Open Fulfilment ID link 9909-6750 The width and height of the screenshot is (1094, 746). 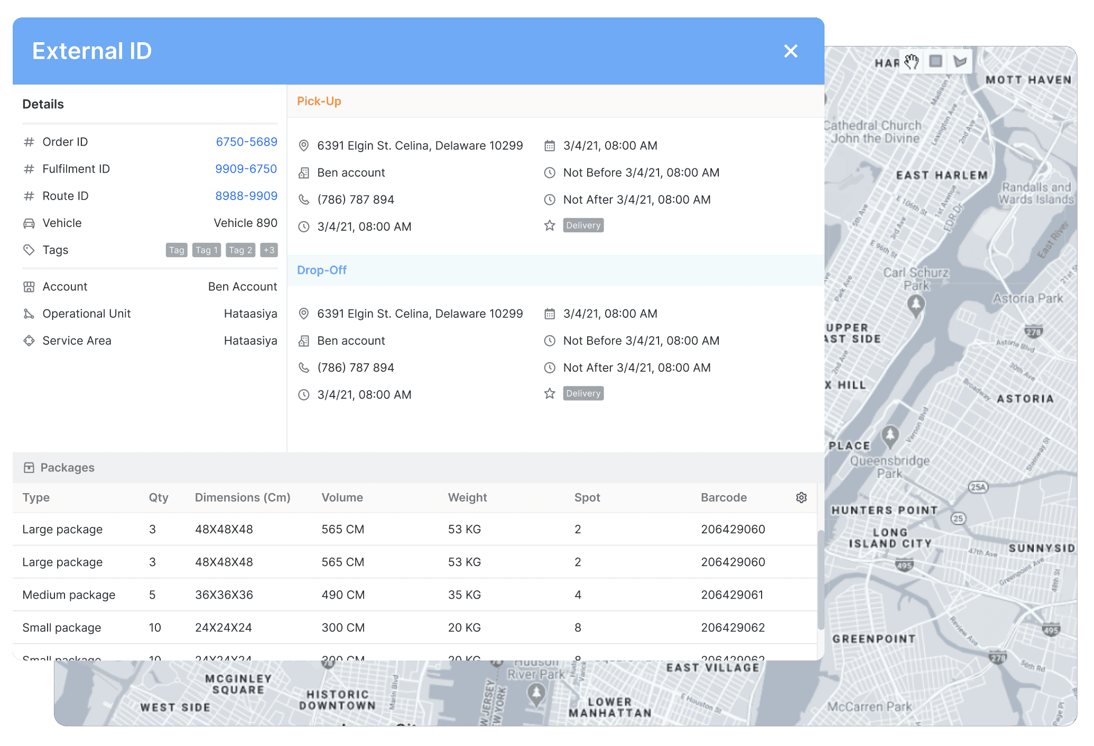click(x=246, y=169)
